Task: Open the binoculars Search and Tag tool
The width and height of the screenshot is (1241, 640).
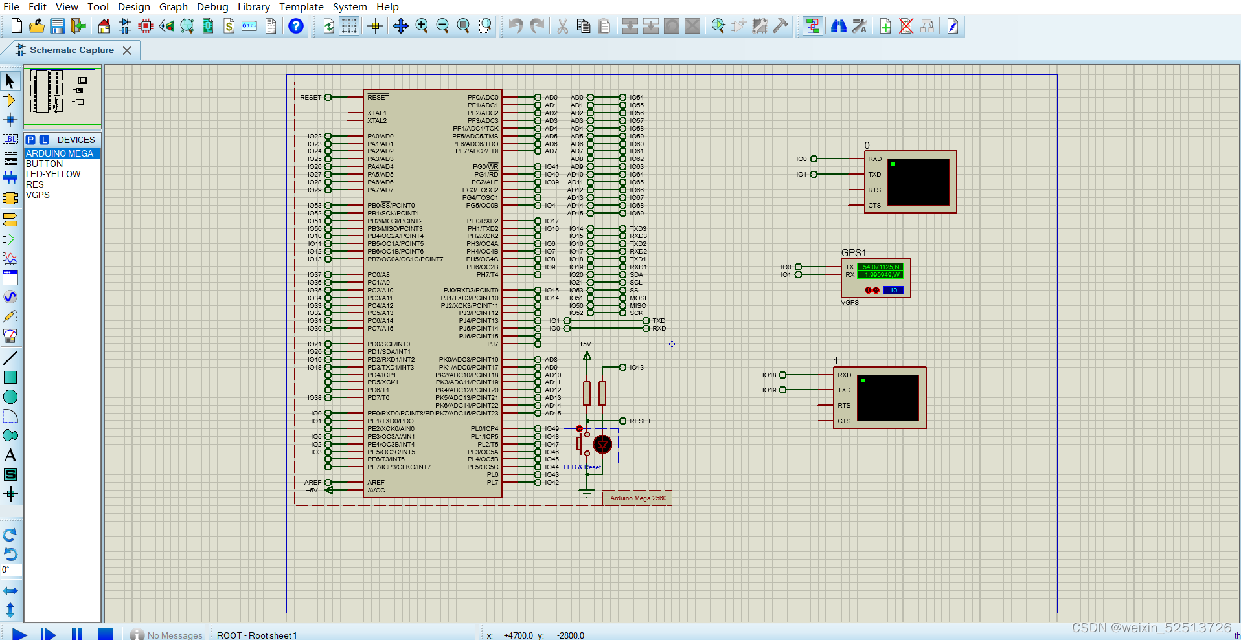Action: (839, 26)
